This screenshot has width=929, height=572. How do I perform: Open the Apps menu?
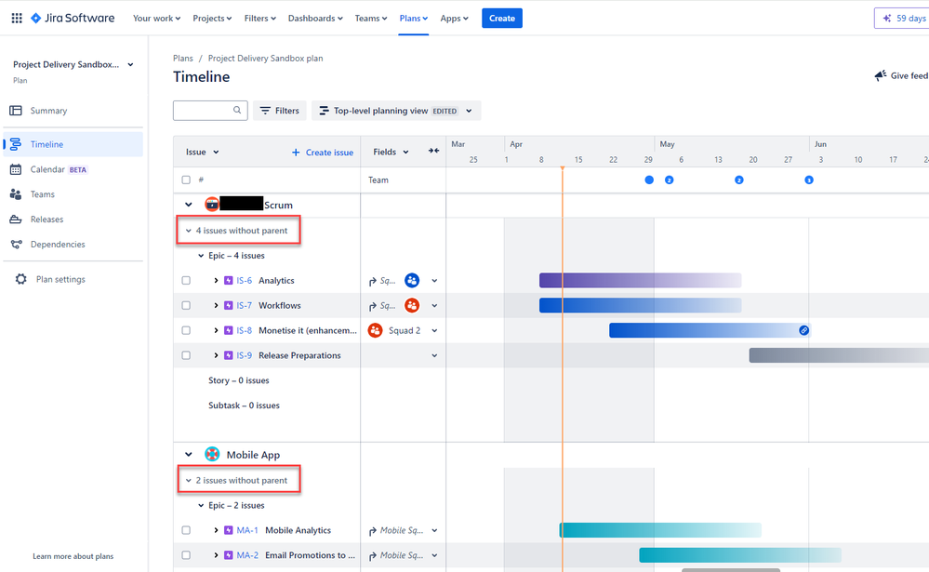coord(454,19)
